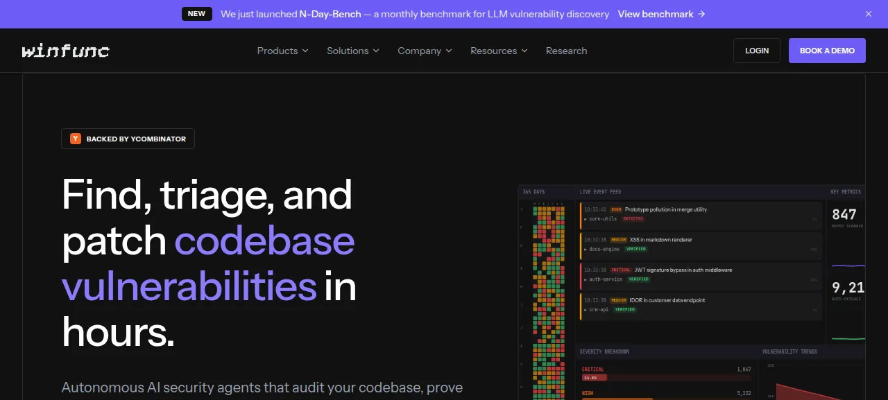Viewport: 888px width, 400px height.
Task: Click the winfunc logo
Action: pyautogui.click(x=66, y=51)
